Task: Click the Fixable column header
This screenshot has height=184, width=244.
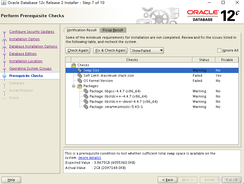Action: pyautogui.click(x=227, y=60)
